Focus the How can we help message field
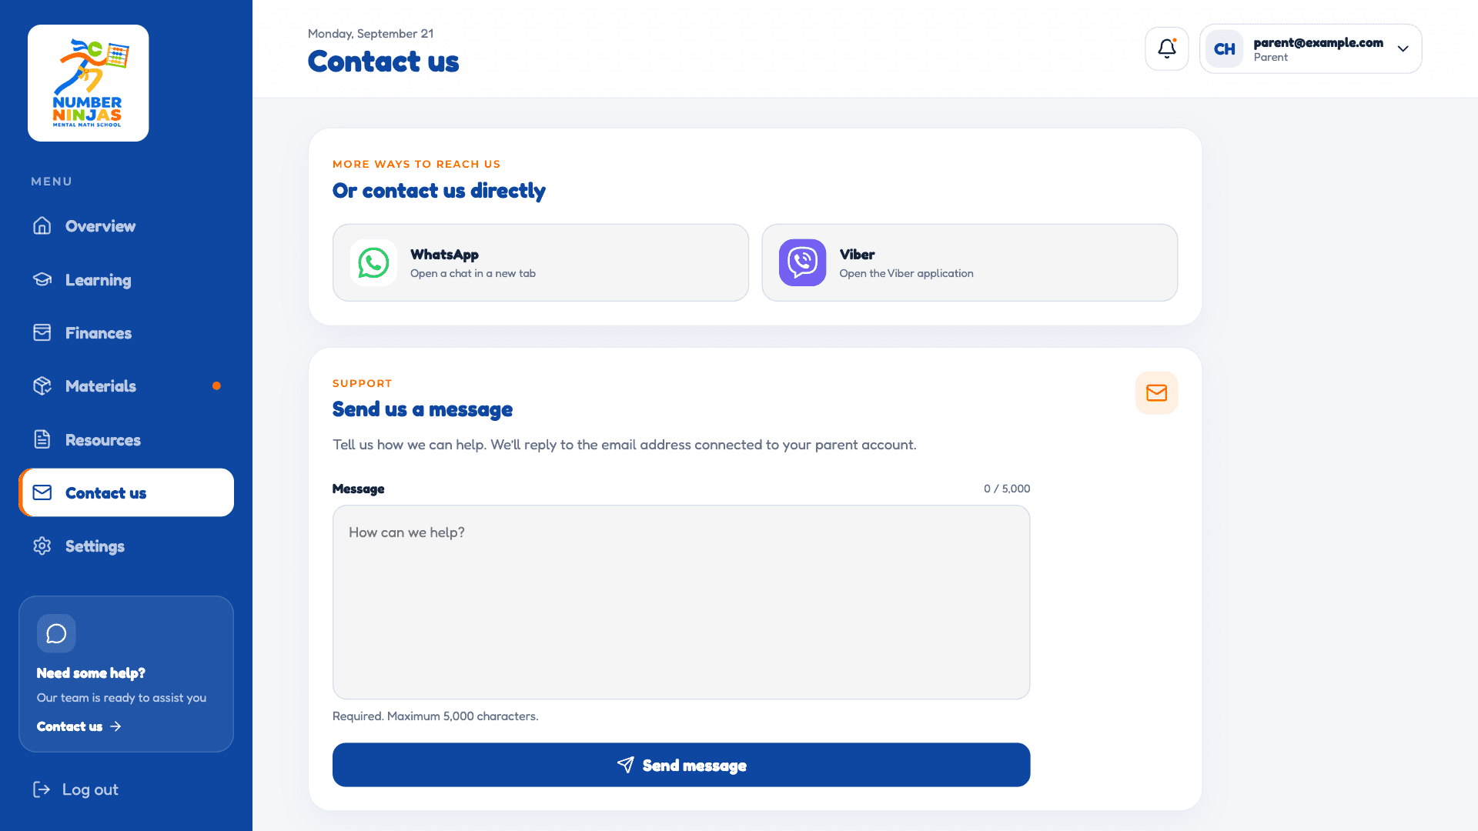1478x831 pixels. click(680, 602)
